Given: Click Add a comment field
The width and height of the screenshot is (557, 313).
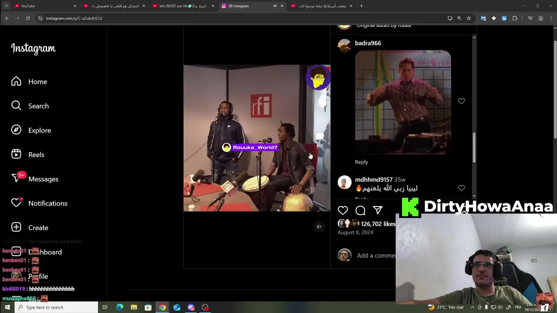Looking at the screenshot, I should pyautogui.click(x=376, y=256).
